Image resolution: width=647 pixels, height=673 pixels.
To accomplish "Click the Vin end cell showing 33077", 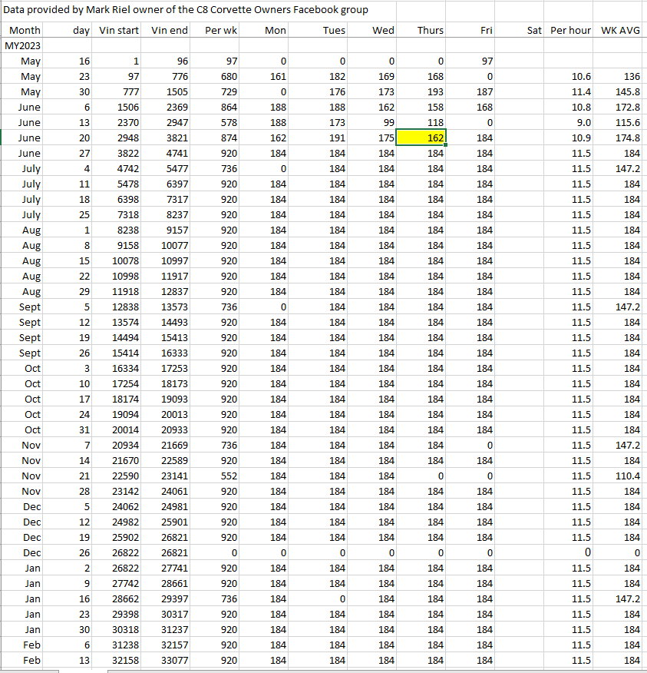I will point(170,661).
